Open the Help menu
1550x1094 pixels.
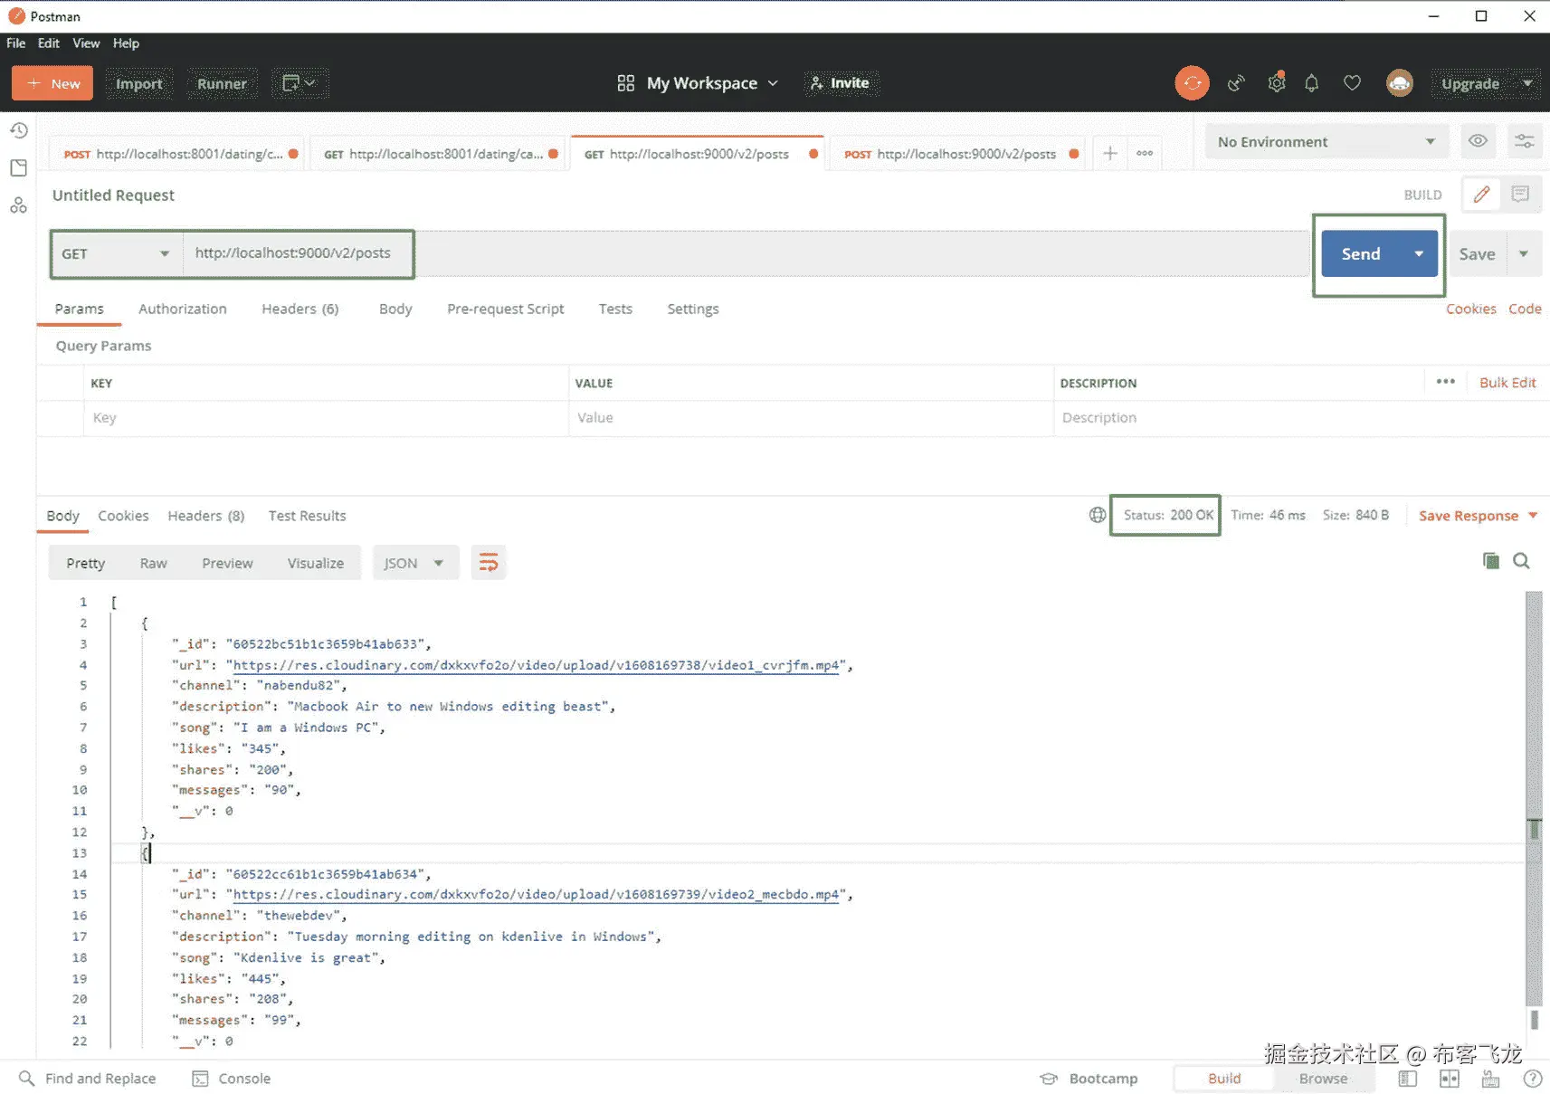point(126,43)
